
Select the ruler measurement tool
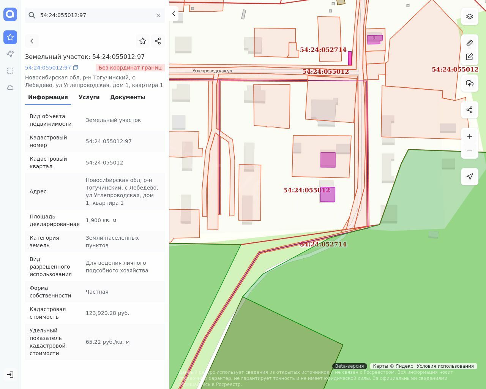469,43
